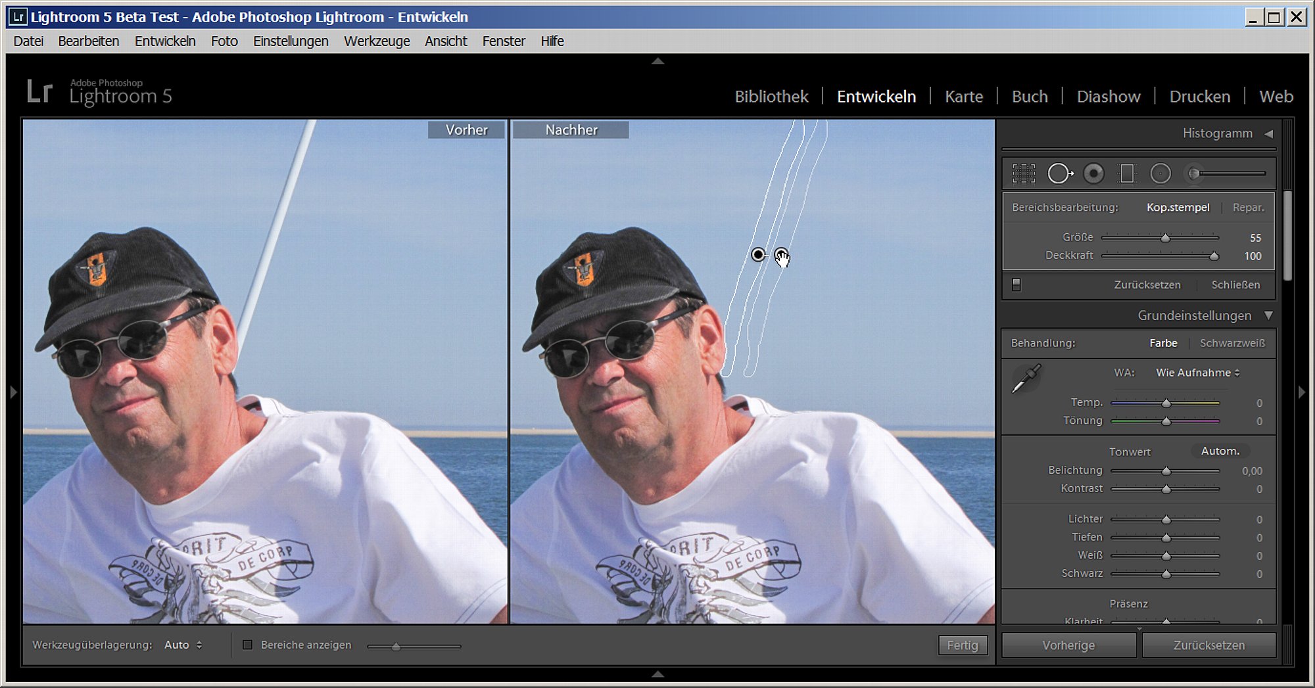The height and width of the screenshot is (688, 1315).
Task: Adjust the toolbar slider beside Bereiche anzeigen
Action: point(414,647)
